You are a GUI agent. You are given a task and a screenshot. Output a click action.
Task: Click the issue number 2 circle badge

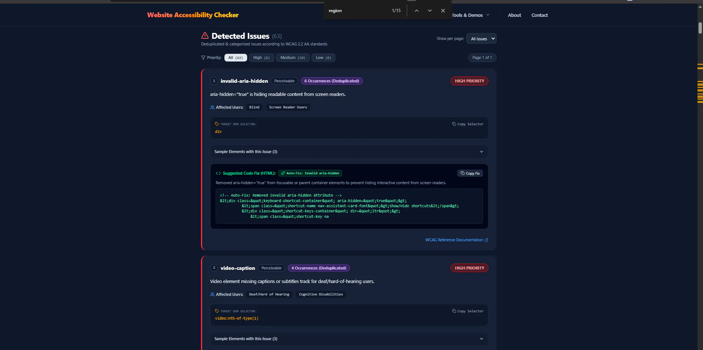coord(214,268)
